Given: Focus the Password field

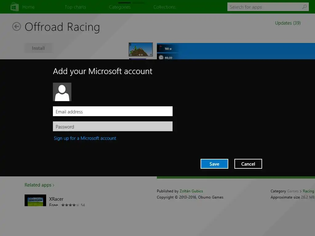Looking at the screenshot, I should point(113,126).
